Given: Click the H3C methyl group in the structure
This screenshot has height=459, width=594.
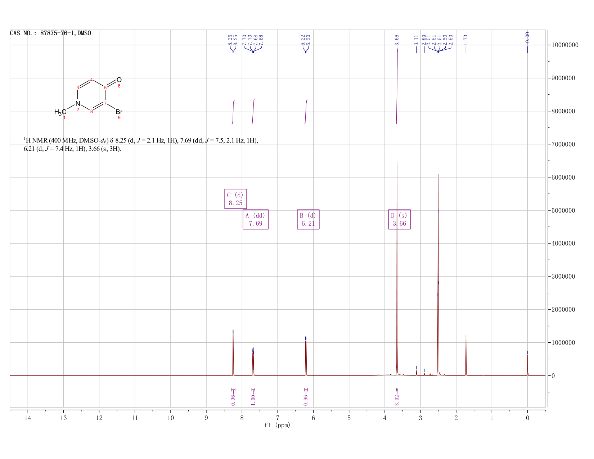Looking at the screenshot, I should [60, 112].
